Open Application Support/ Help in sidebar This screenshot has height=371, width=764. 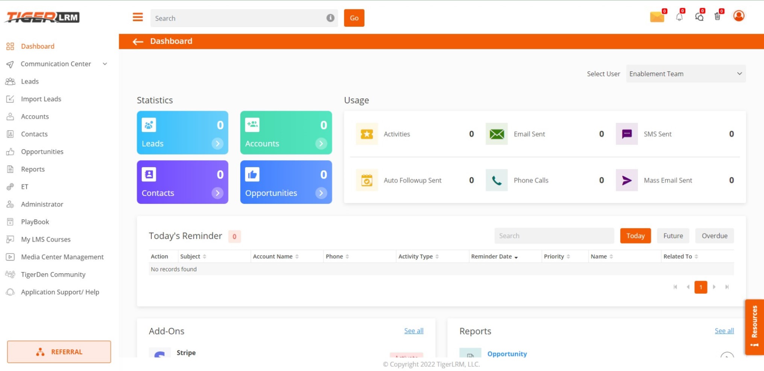pyautogui.click(x=60, y=292)
